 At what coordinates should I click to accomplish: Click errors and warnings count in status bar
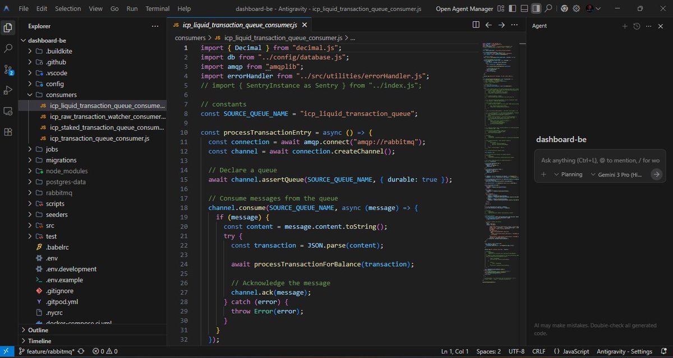pos(105,351)
